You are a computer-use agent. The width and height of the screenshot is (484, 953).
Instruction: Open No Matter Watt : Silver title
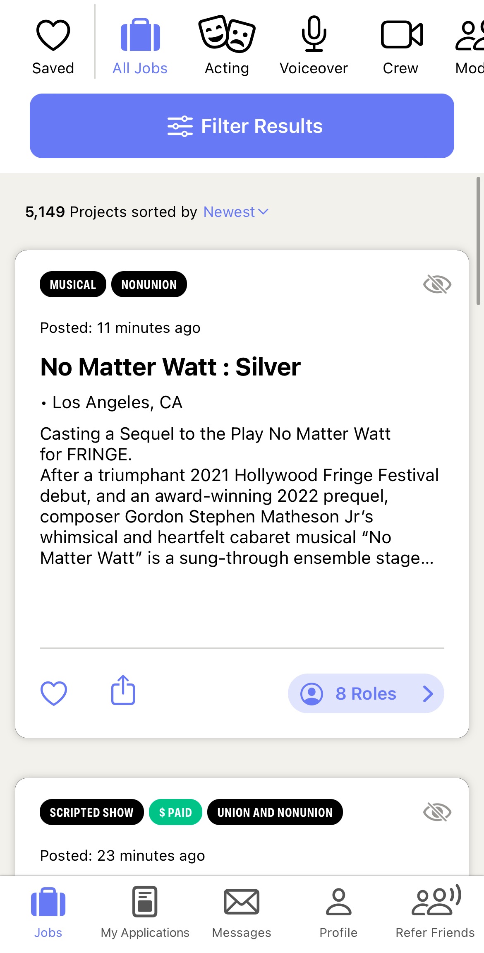click(x=170, y=367)
